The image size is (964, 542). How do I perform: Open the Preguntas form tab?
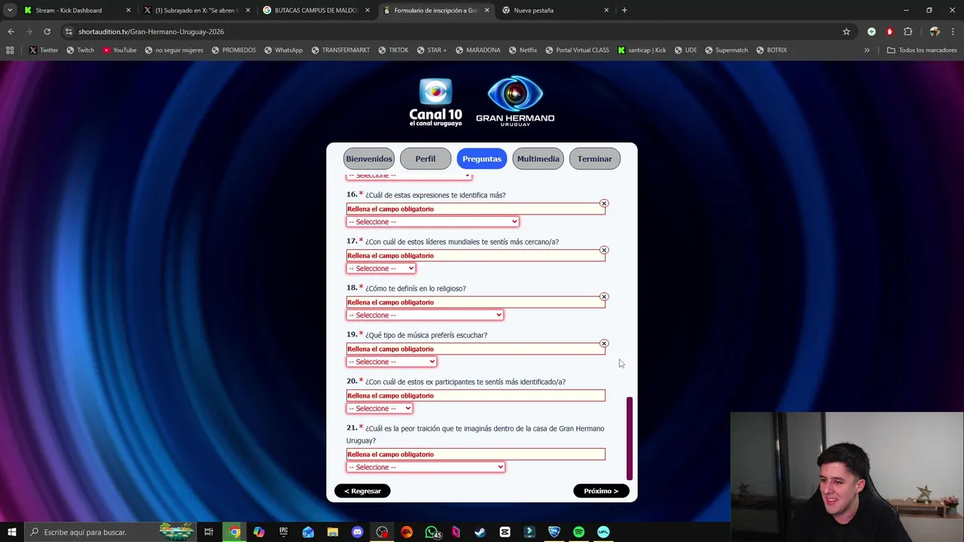point(482,159)
